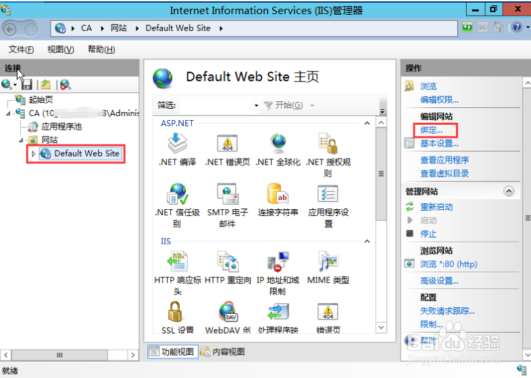Click the 开始(G) filter button

(283, 105)
